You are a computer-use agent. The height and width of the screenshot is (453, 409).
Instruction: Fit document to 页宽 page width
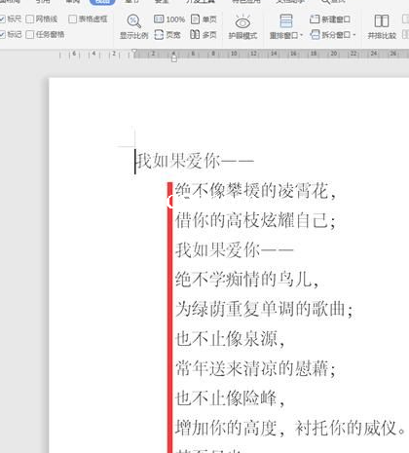coord(167,34)
